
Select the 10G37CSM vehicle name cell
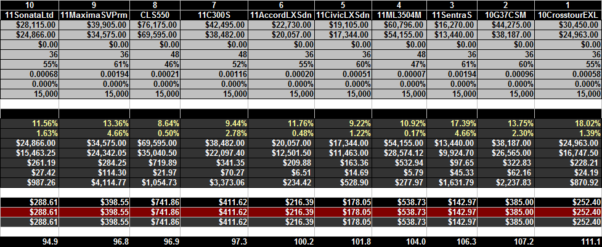click(x=506, y=15)
